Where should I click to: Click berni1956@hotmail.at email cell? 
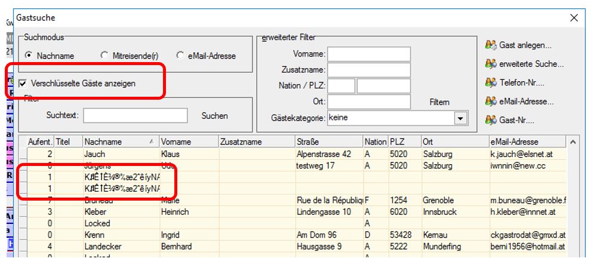point(528,247)
